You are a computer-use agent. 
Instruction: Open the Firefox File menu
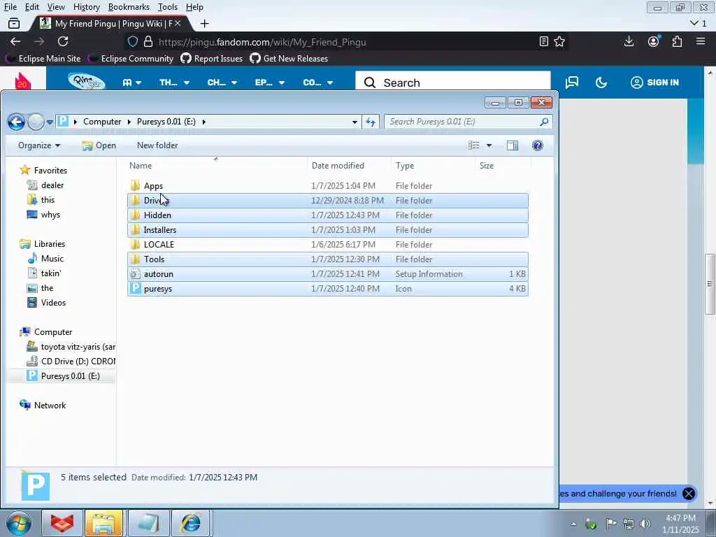coord(10,7)
